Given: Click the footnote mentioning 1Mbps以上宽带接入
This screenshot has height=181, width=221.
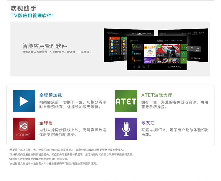Looking at the screenshot, I should pyautogui.click(x=67, y=150).
